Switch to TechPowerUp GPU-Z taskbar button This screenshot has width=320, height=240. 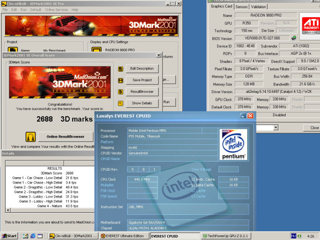[226, 236]
